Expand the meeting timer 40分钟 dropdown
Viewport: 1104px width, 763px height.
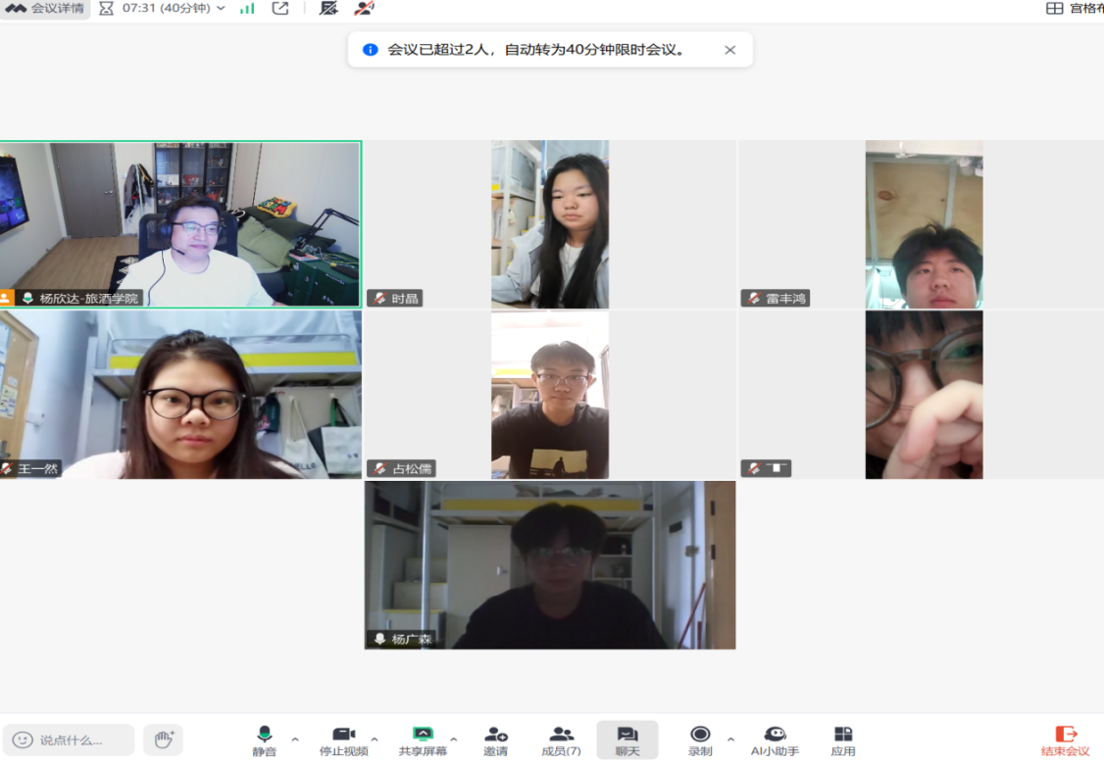tap(220, 9)
